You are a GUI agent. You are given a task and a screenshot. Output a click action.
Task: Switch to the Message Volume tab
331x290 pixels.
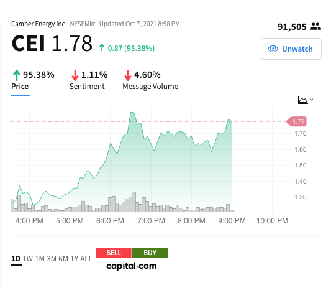pyautogui.click(x=150, y=87)
